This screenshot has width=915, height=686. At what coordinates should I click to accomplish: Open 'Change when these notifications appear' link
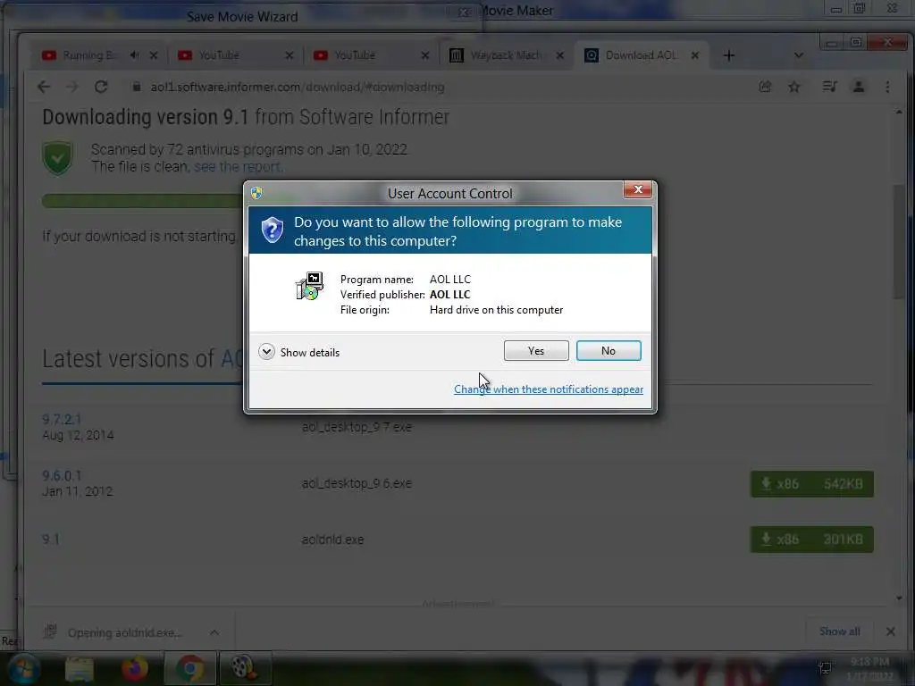coord(549,389)
